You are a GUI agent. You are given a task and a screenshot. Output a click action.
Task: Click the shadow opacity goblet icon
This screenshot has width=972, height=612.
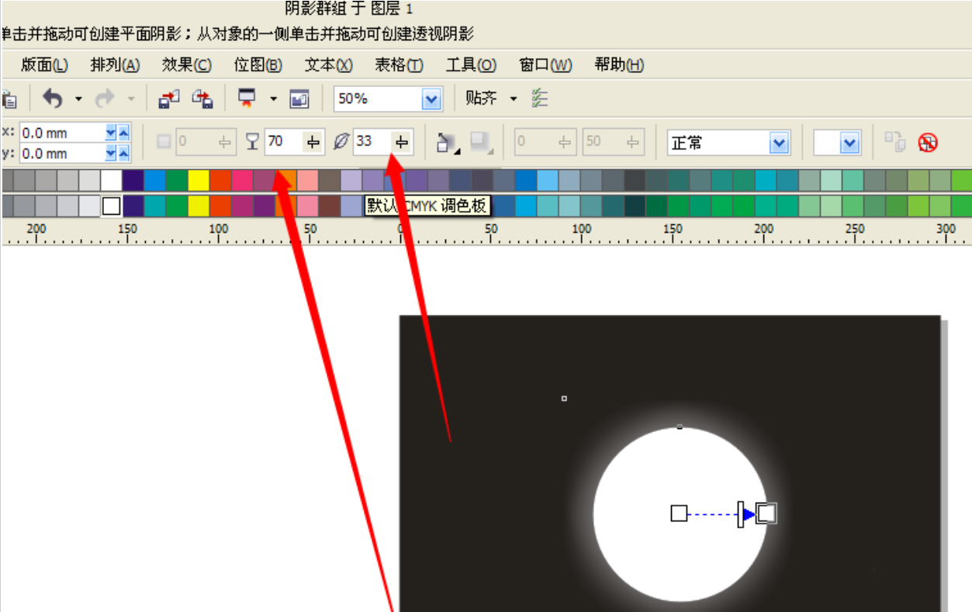253,142
